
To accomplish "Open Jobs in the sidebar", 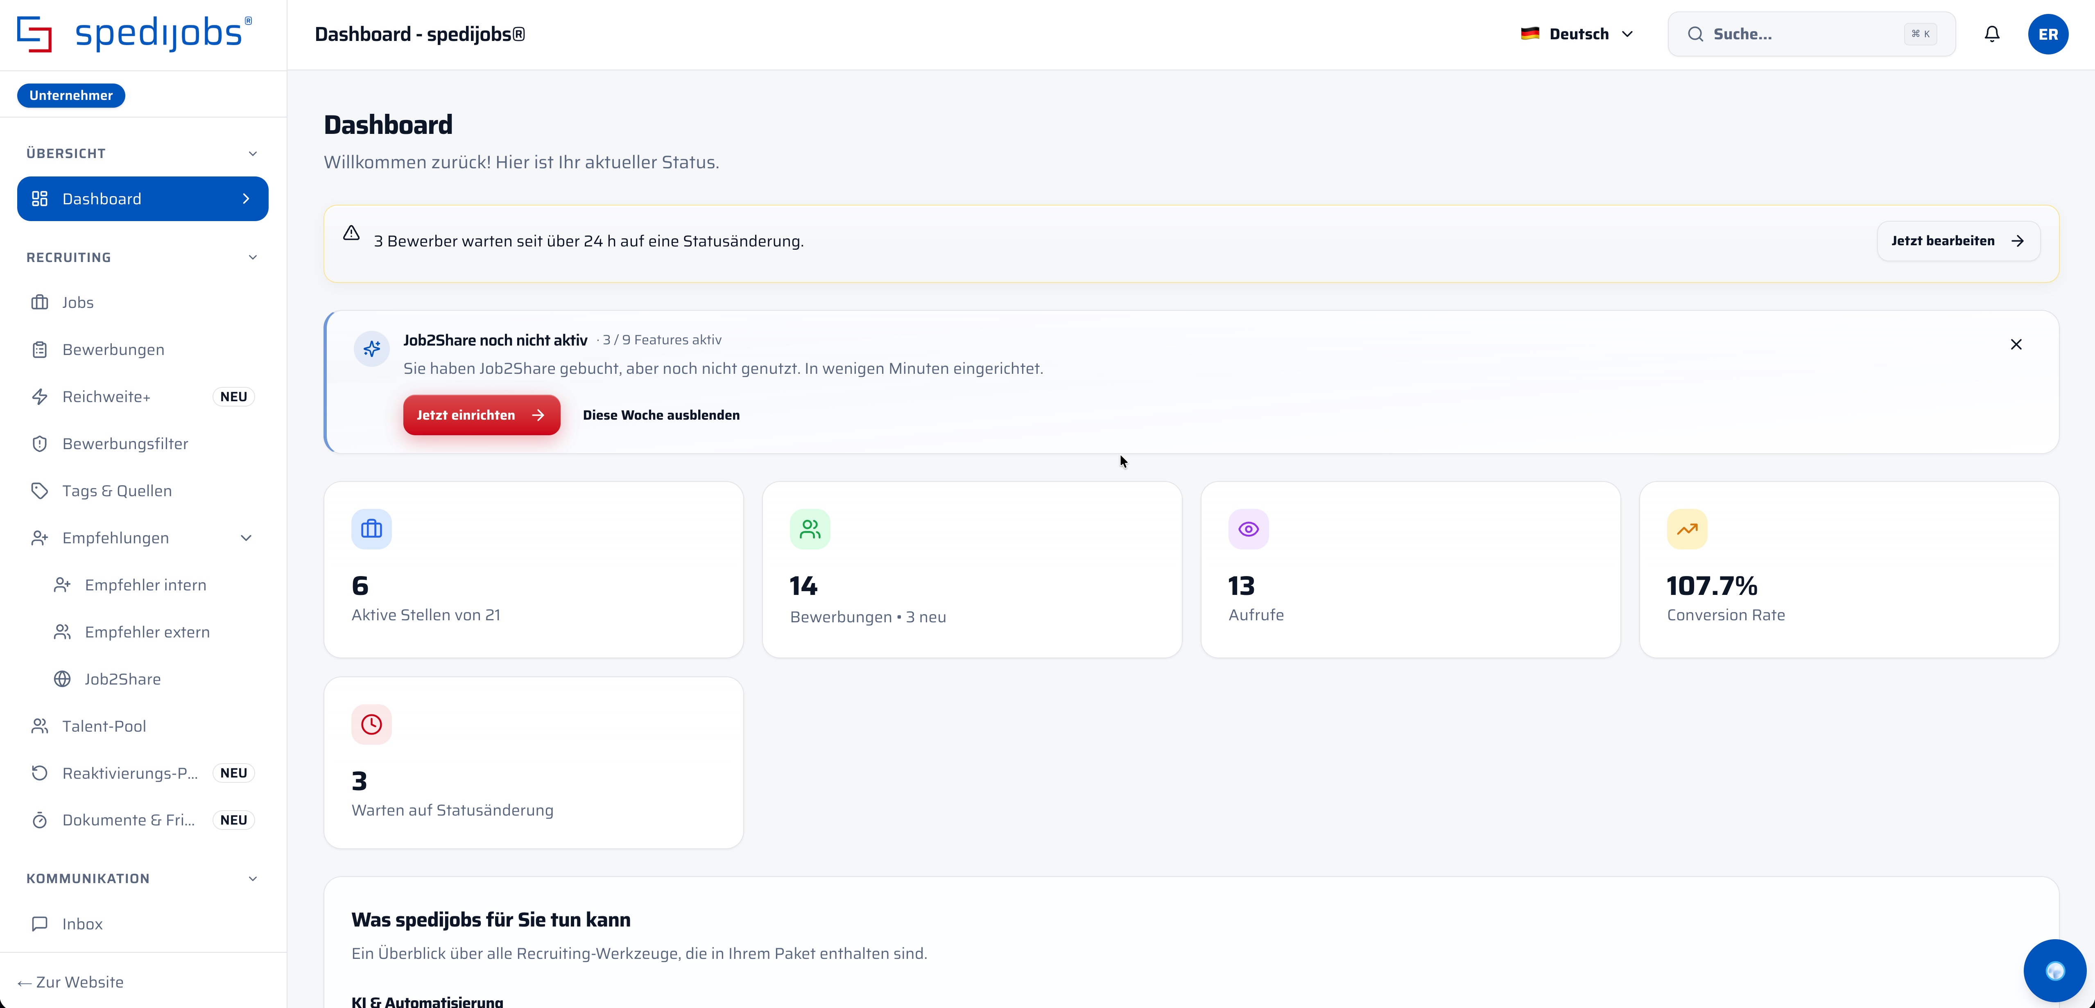I will (x=143, y=303).
